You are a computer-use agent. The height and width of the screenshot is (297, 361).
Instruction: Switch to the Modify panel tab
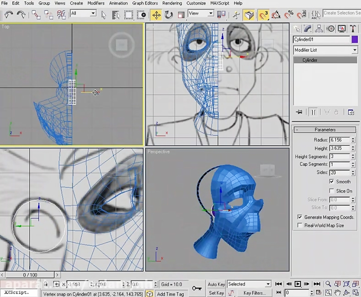coord(308,28)
